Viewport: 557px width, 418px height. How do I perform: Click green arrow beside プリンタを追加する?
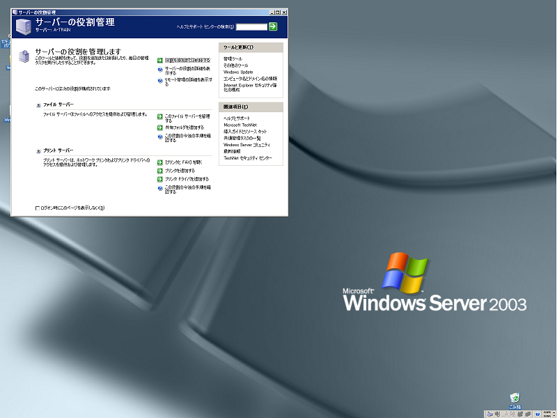[160, 171]
